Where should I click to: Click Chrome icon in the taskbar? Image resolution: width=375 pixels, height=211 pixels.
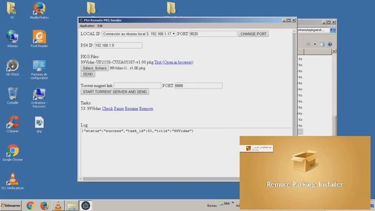[30, 206]
